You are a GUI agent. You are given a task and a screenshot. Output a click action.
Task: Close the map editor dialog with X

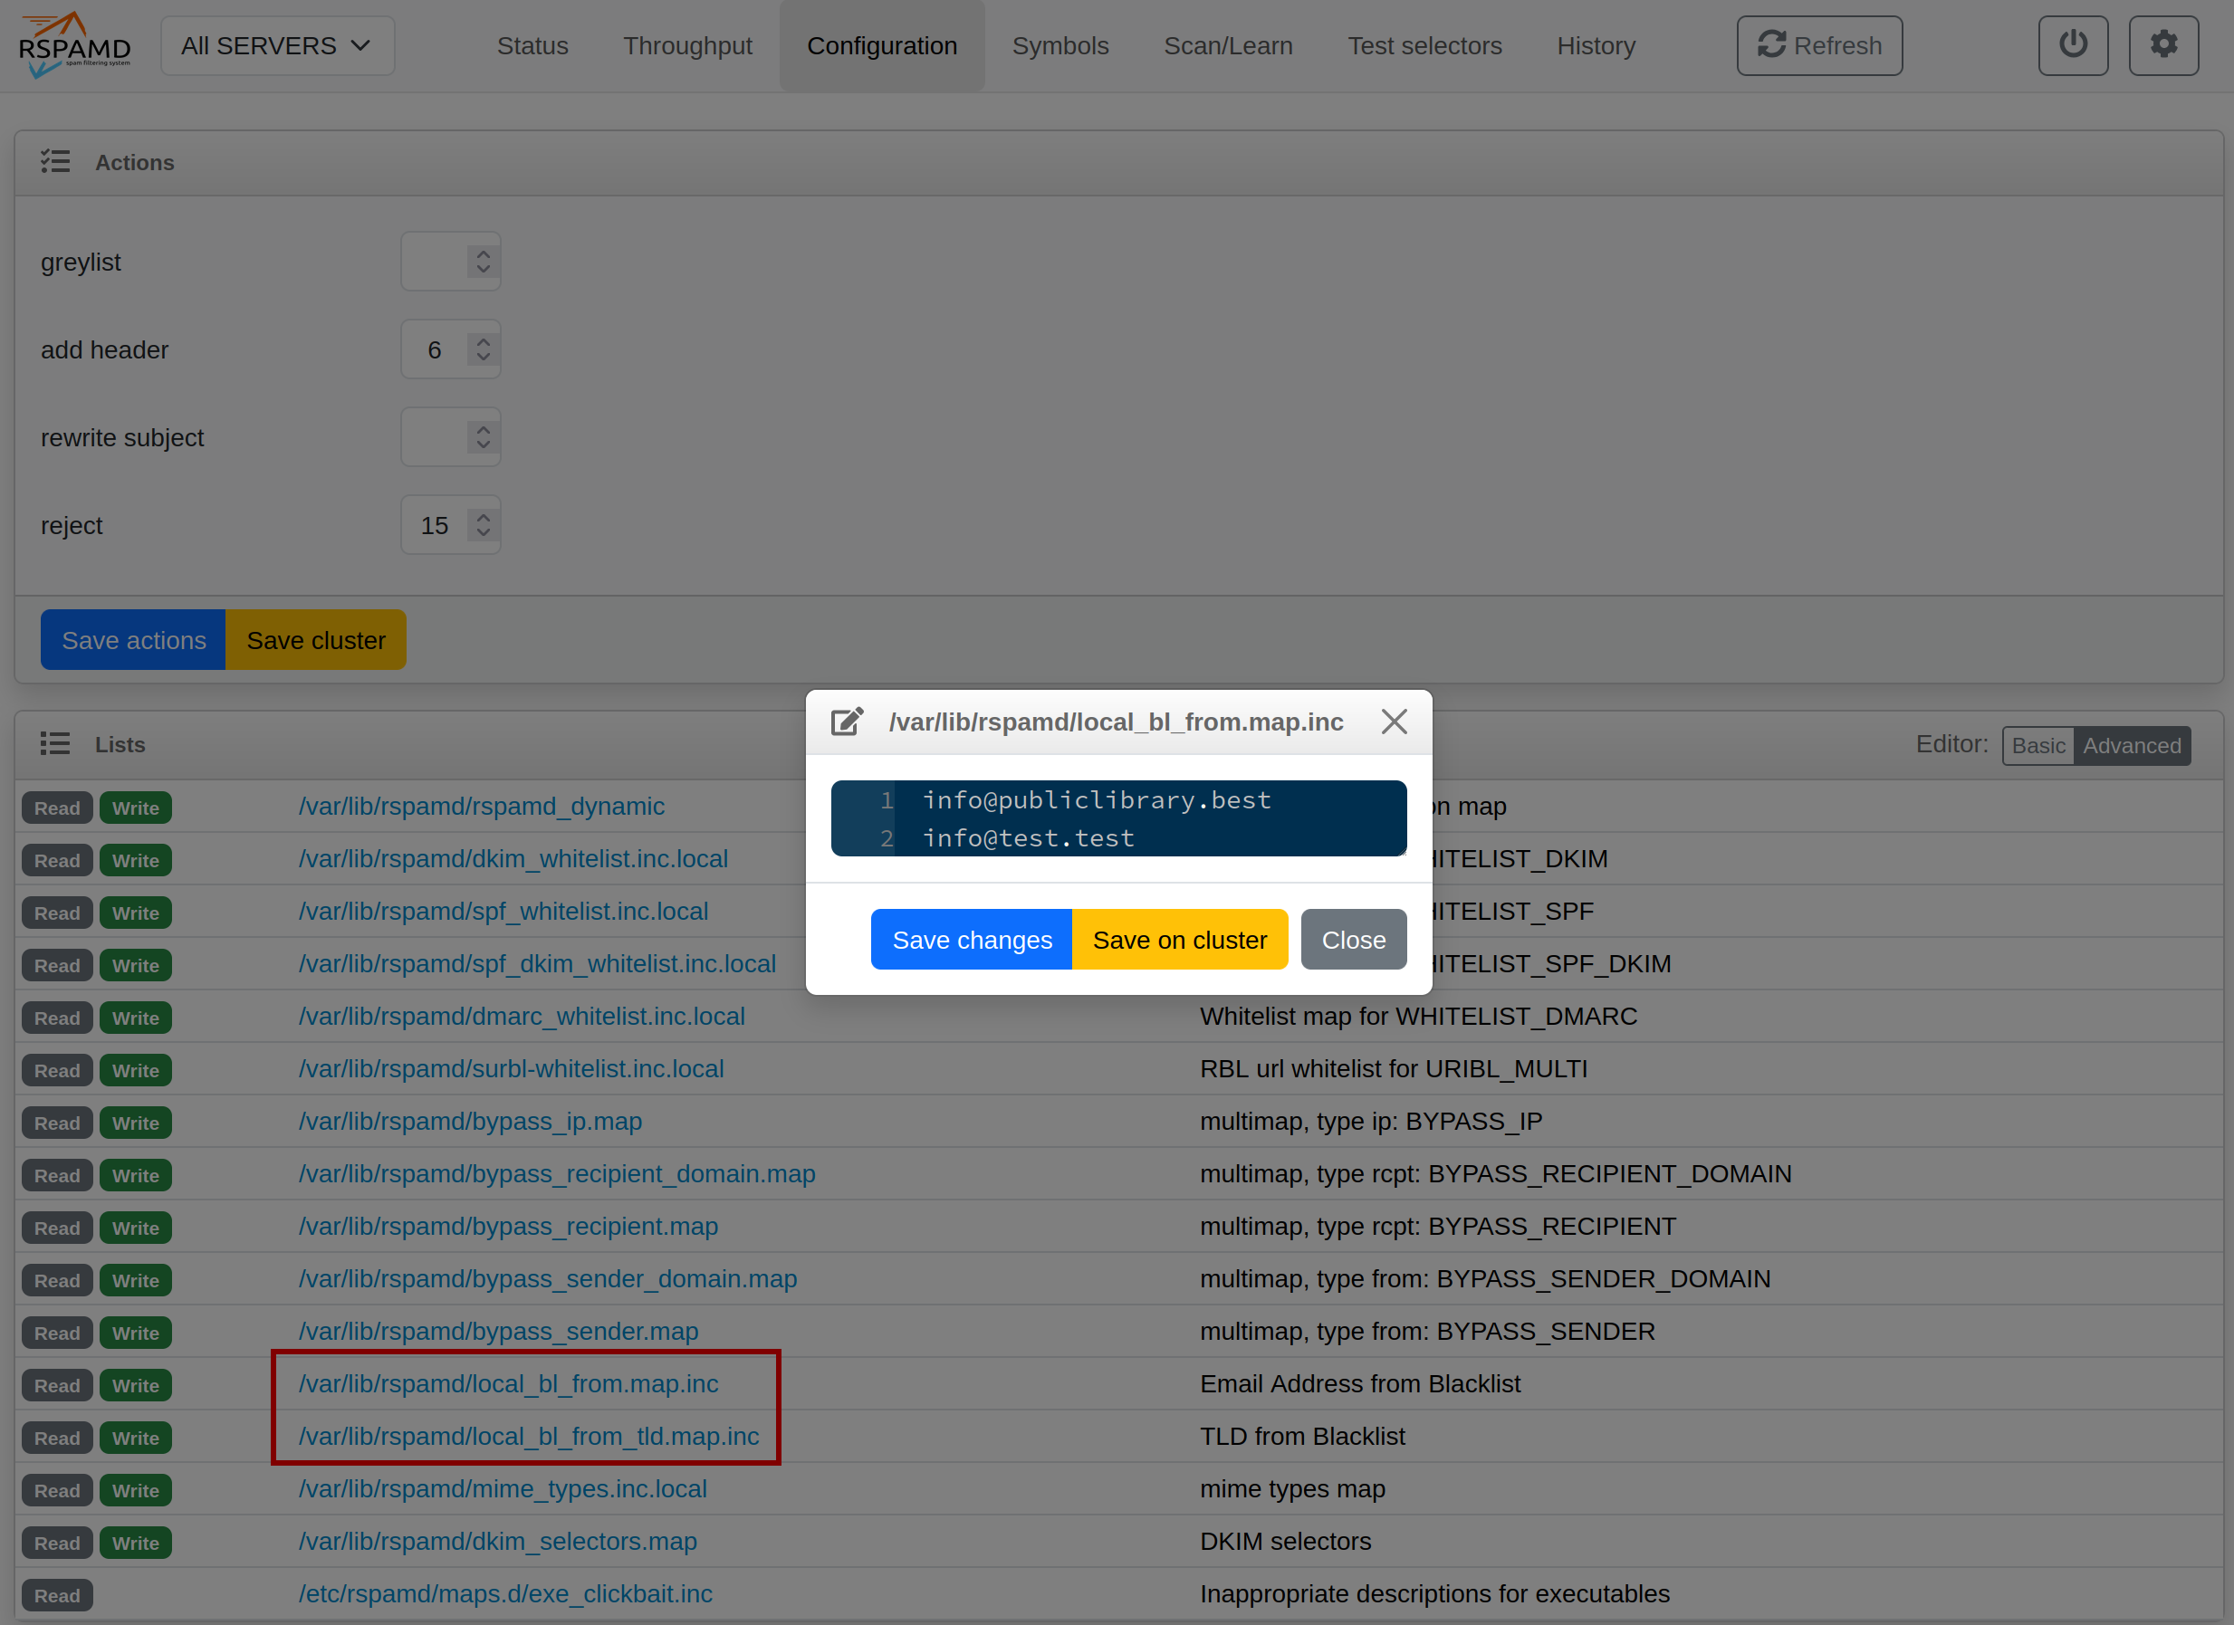coord(1394,722)
